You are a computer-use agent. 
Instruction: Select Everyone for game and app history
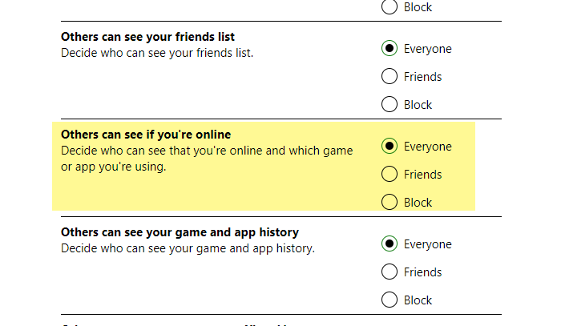389,244
